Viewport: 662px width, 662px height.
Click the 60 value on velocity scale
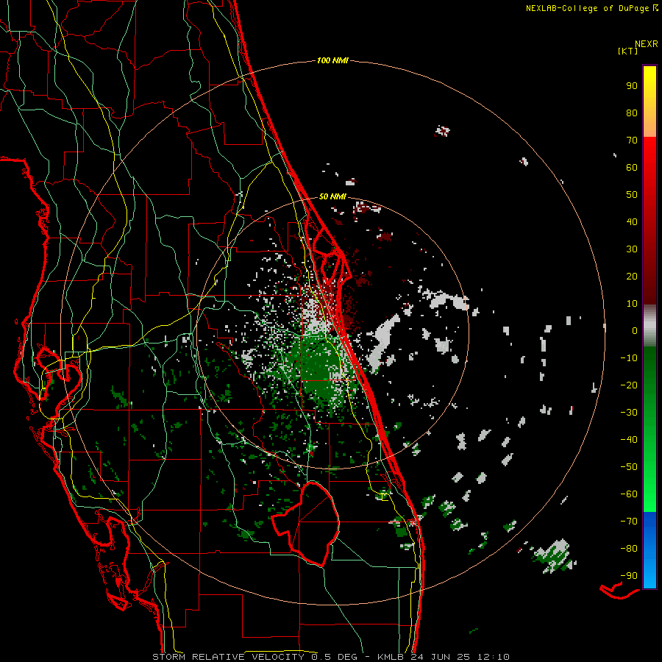tap(632, 168)
